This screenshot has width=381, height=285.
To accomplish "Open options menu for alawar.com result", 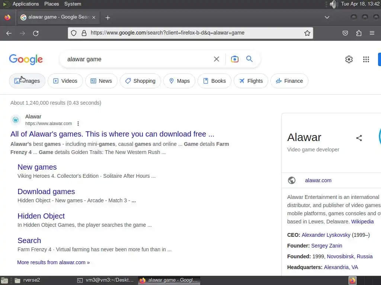I will pyautogui.click(x=78, y=124).
